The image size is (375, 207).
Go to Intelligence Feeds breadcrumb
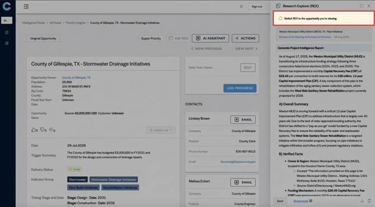click(34, 23)
